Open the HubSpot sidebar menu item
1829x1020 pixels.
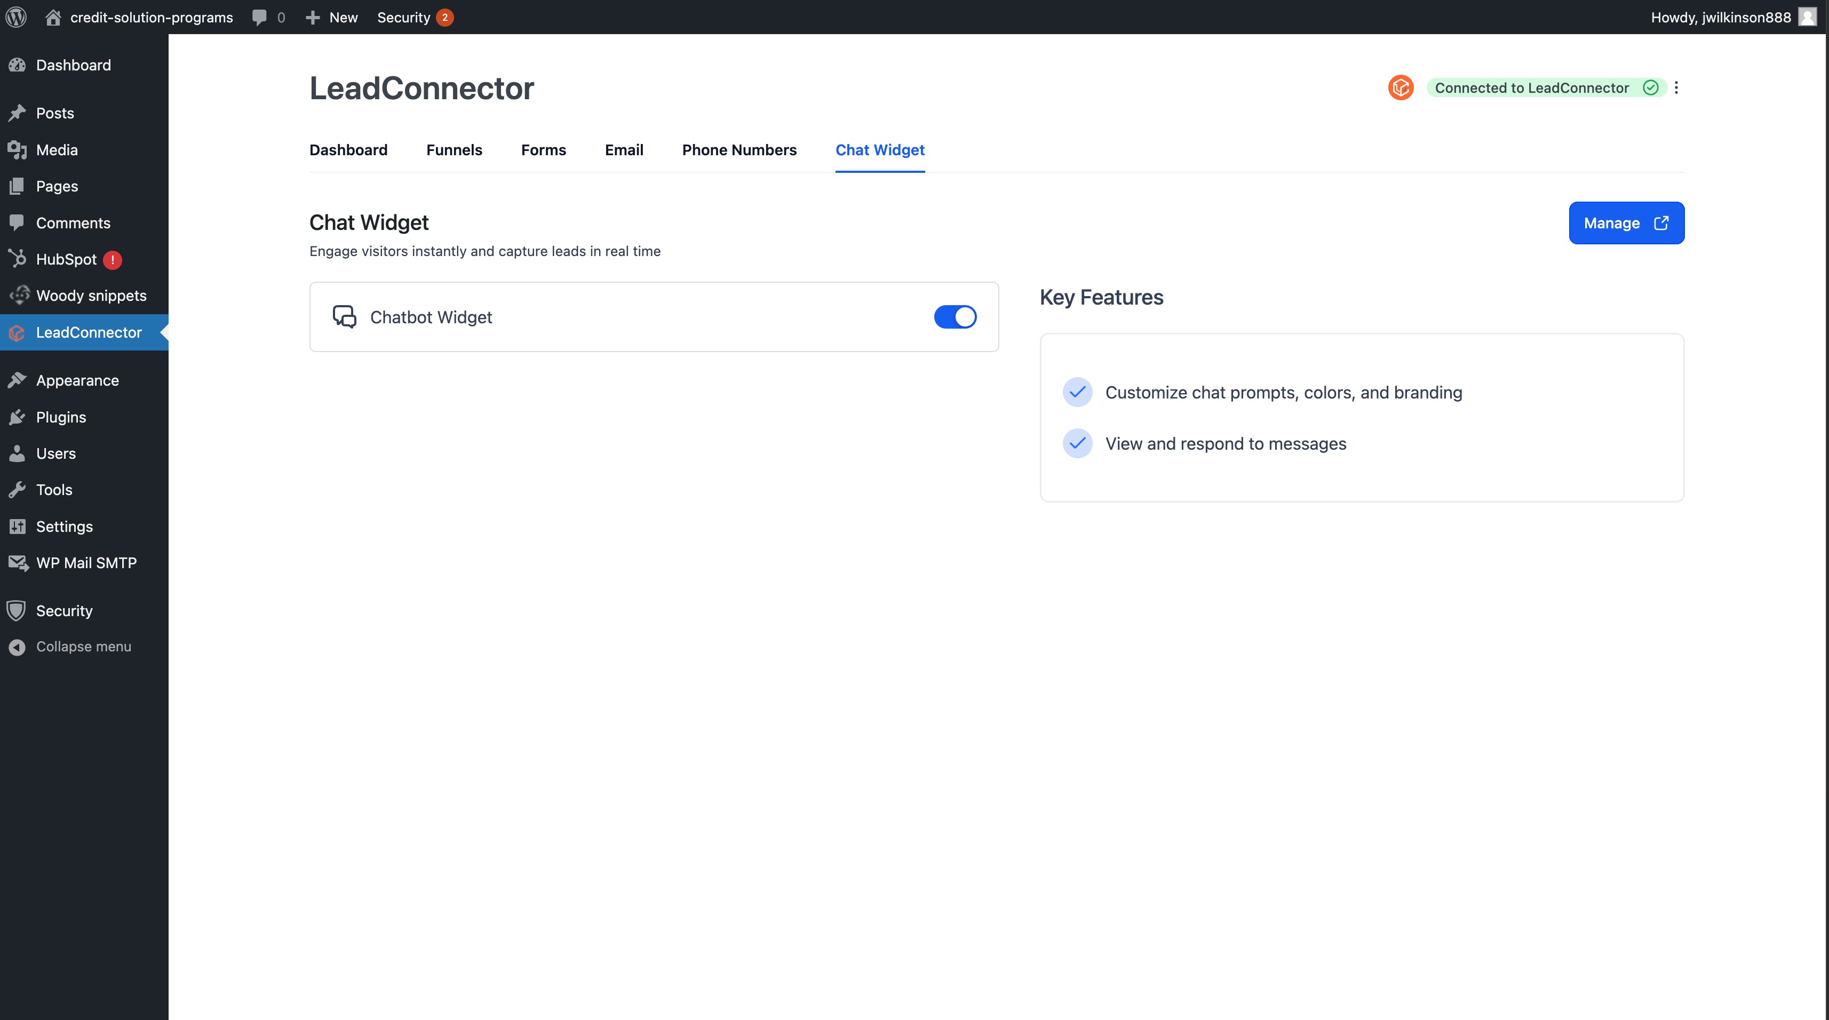click(x=66, y=259)
